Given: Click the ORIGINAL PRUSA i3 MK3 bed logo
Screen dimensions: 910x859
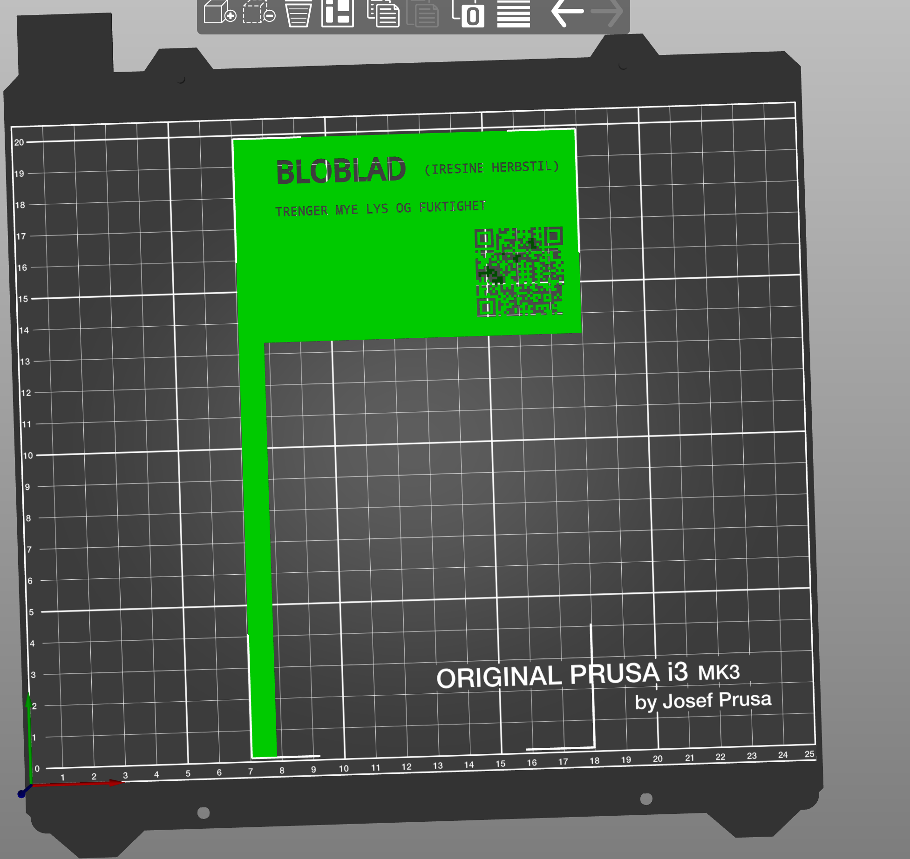Looking at the screenshot, I should (588, 675).
